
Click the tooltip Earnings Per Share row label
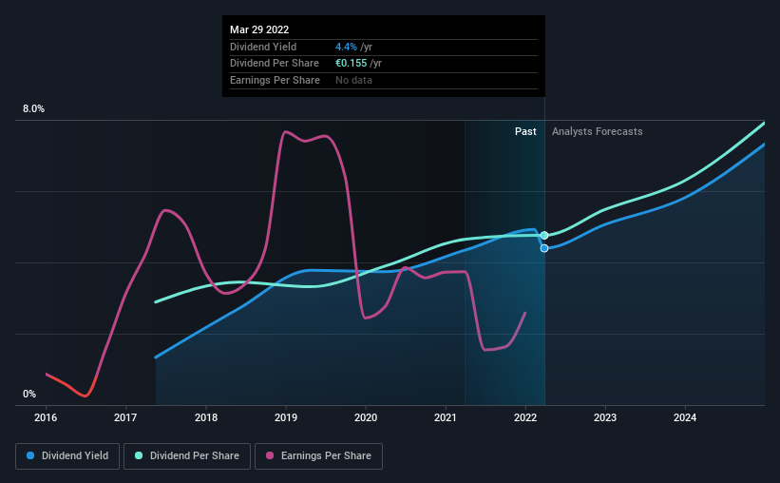275,80
